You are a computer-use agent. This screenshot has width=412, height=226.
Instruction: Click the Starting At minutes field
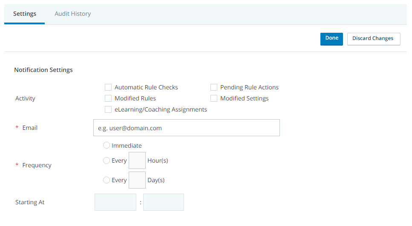pos(164,202)
